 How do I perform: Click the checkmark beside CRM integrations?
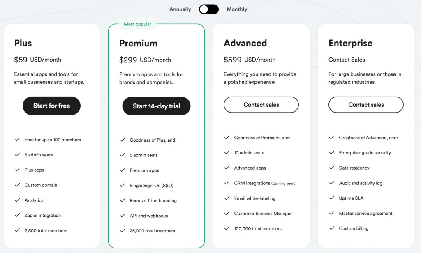point(227,183)
